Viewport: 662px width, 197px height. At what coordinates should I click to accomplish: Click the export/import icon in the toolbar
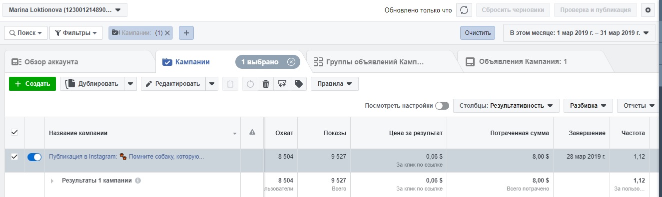(282, 84)
